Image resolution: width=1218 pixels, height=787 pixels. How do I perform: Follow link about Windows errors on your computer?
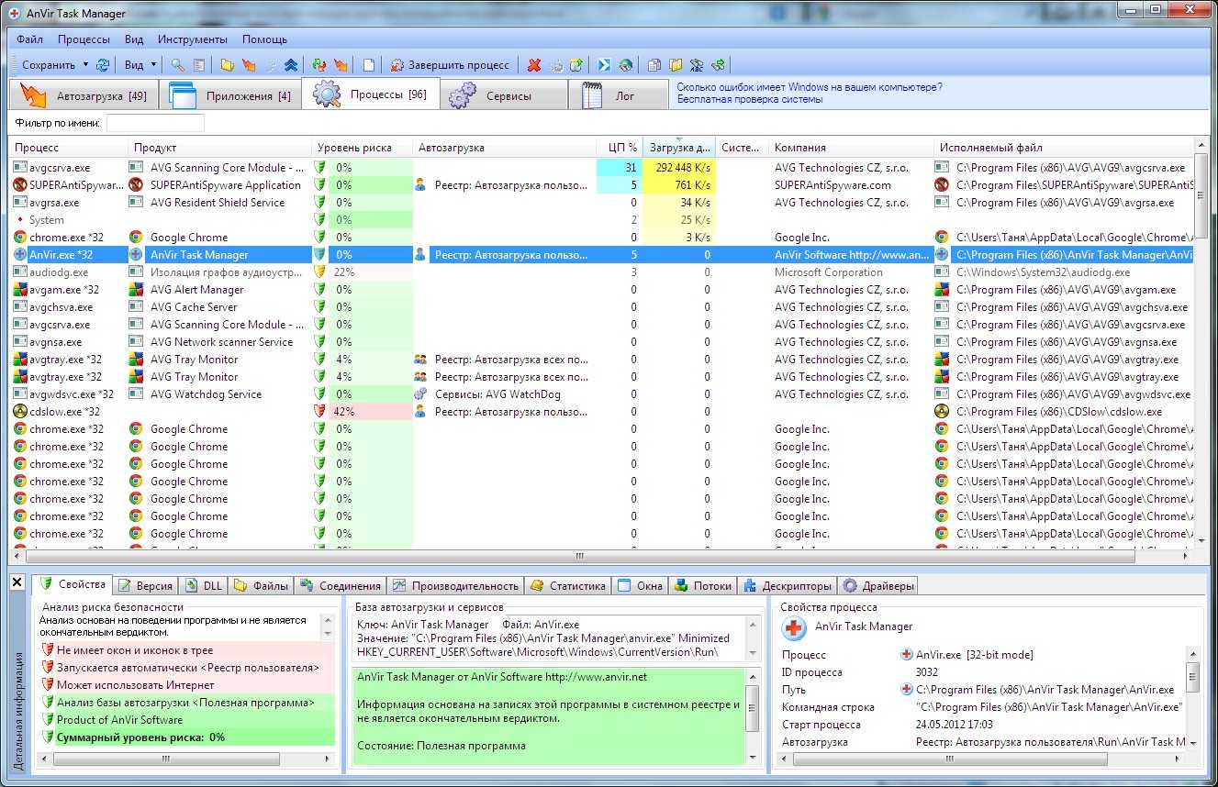point(810,87)
